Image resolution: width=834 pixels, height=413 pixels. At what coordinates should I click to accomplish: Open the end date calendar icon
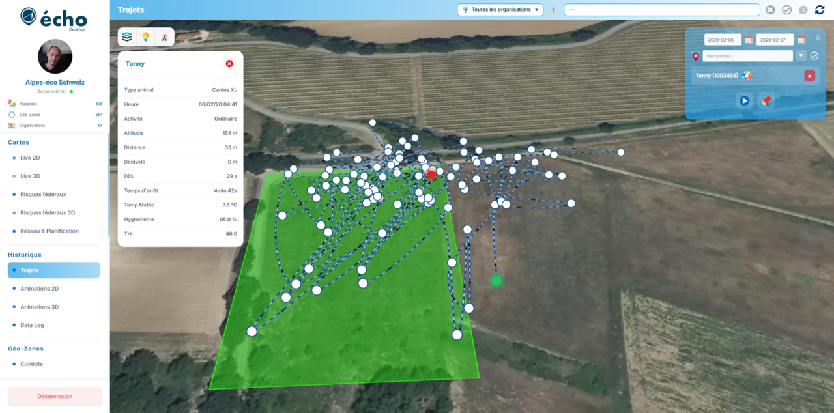click(801, 40)
